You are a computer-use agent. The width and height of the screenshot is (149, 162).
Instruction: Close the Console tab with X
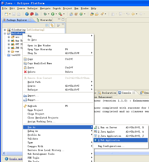click(134, 93)
